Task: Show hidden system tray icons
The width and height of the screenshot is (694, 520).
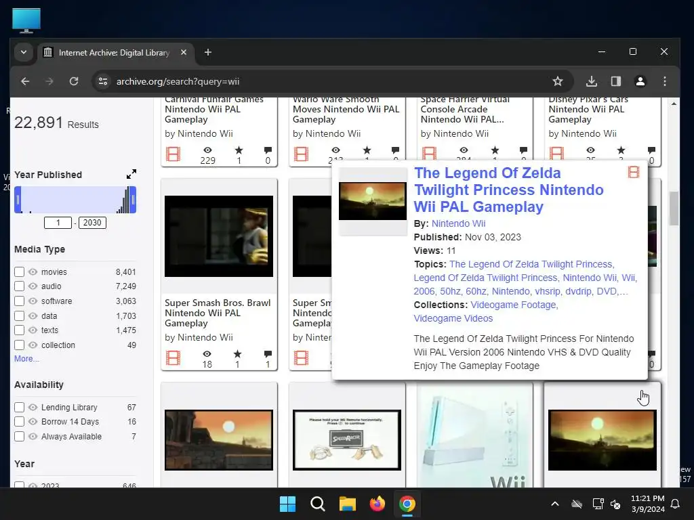Action: 554,504
